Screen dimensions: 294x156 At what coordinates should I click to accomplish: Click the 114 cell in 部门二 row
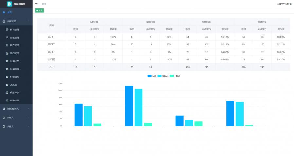pos(243,44)
